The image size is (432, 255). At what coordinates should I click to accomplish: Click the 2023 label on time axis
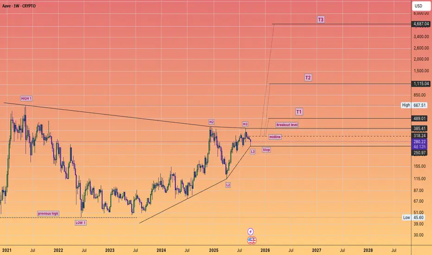click(110, 250)
